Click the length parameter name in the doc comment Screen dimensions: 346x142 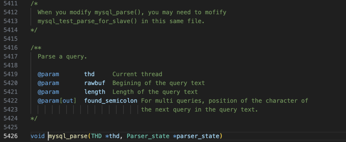pos(95,92)
